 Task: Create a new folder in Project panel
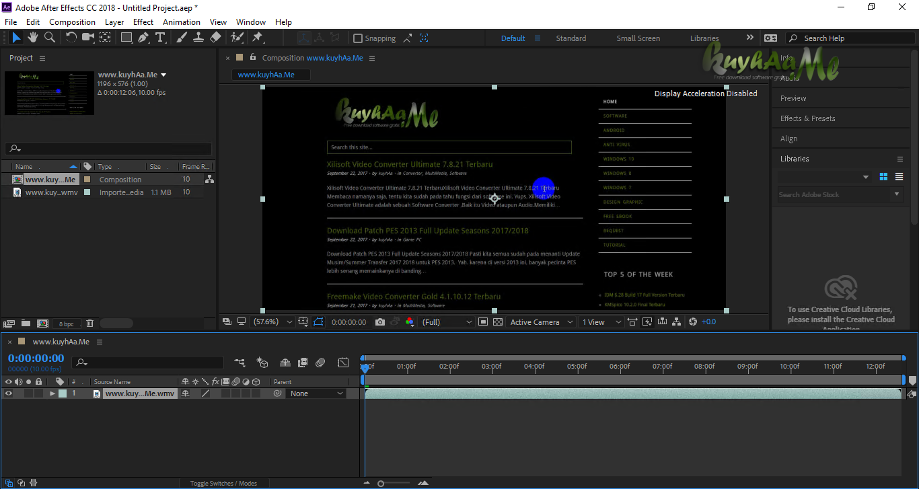tap(26, 324)
